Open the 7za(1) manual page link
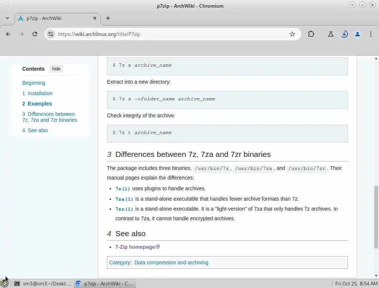Viewport: 379px width, 288px height. 124,199
